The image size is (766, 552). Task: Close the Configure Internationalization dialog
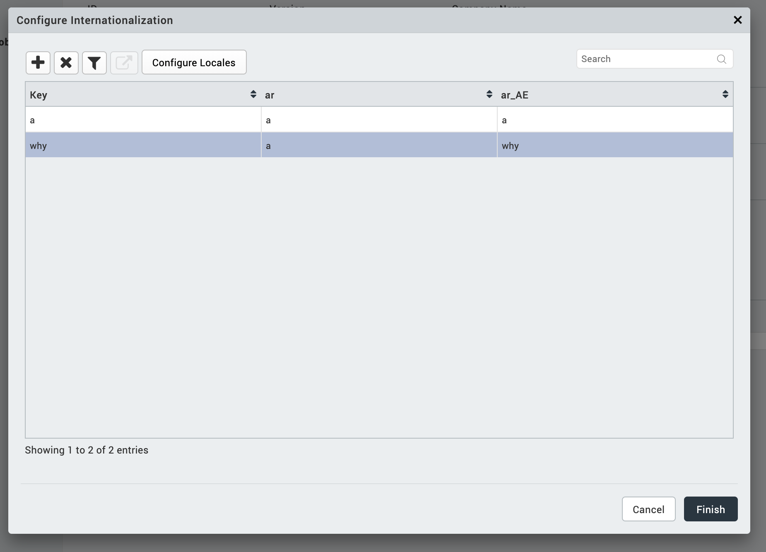(737, 20)
